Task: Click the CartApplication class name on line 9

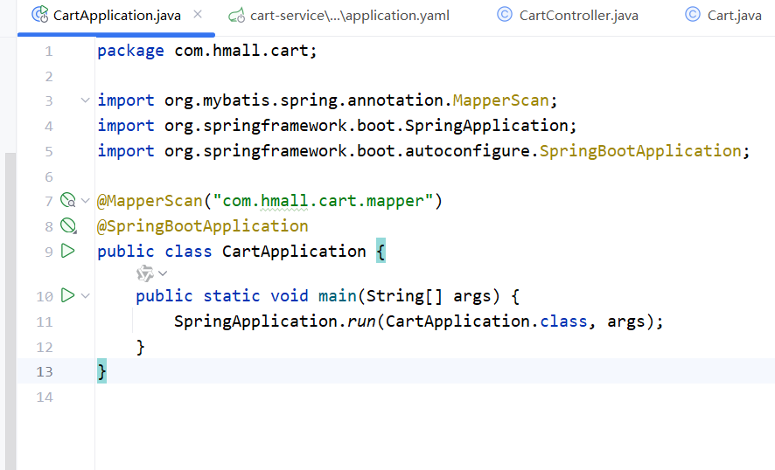Action: click(x=294, y=252)
